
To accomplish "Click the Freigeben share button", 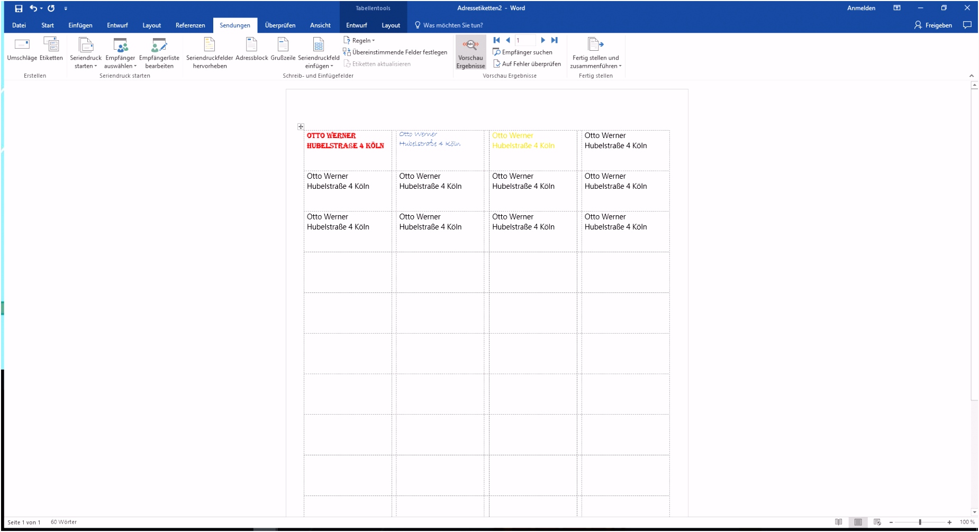I will coord(933,25).
